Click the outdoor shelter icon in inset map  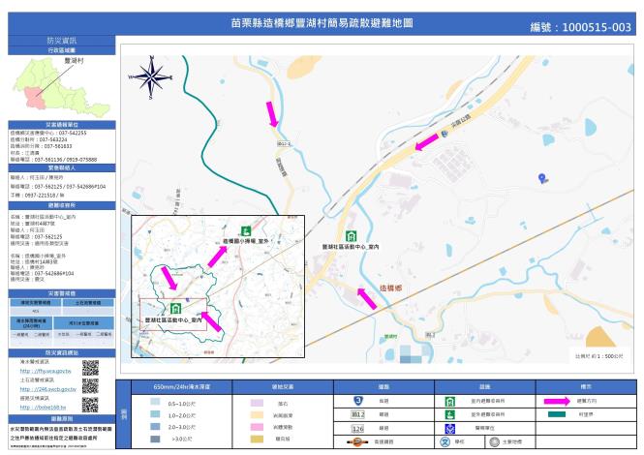(246, 230)
